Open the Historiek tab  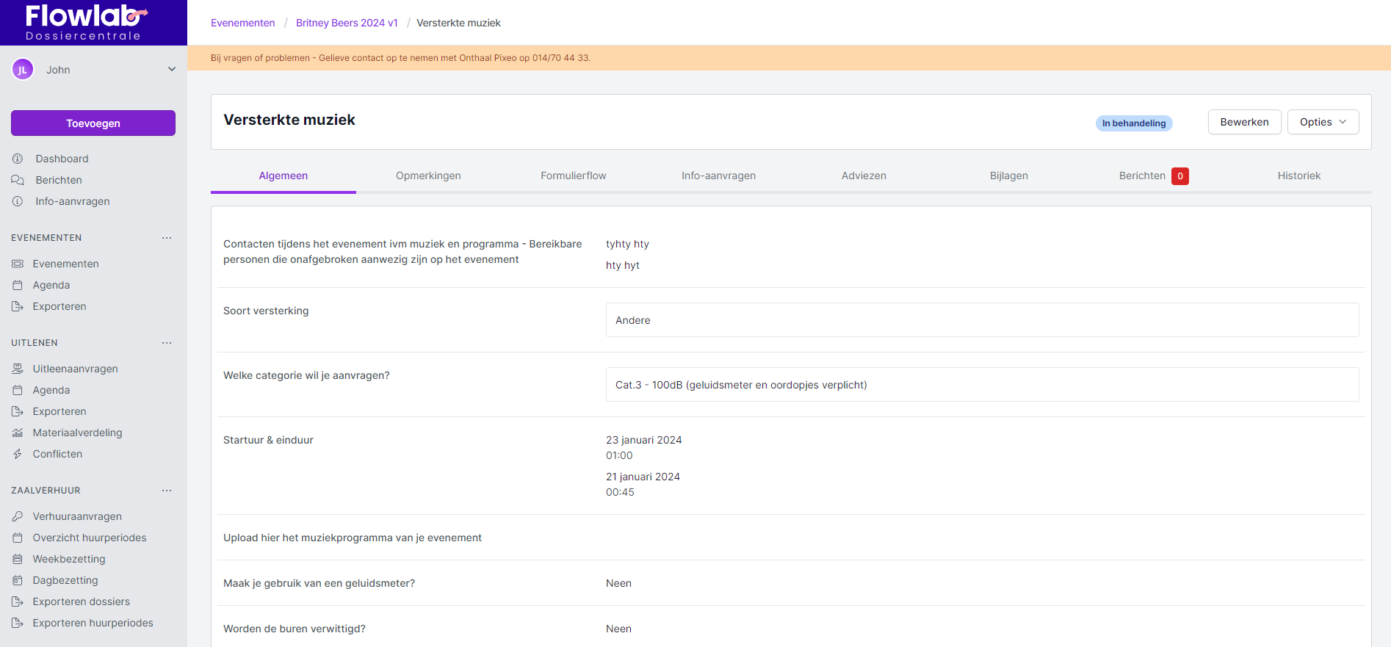(1298, 176)
